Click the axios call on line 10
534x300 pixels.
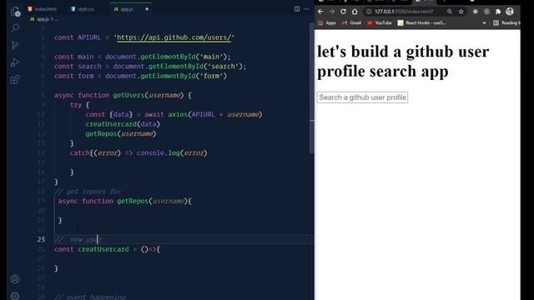point(178,115)
